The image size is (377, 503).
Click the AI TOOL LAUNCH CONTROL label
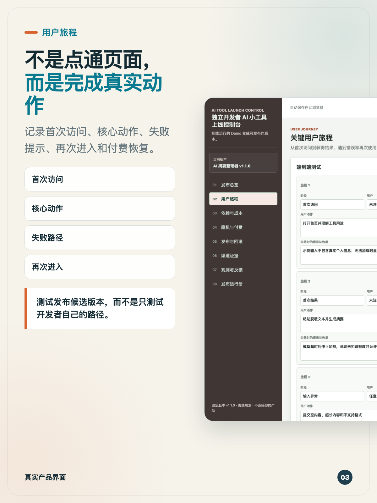pos(238,110)
